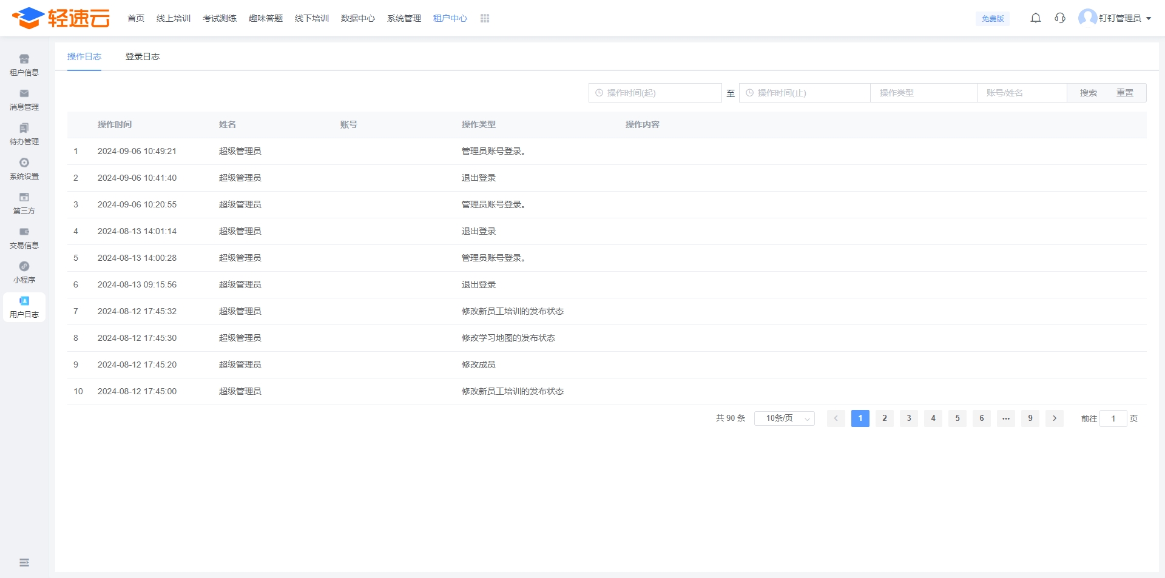The width and height of the screenshot is (1165, 578).
Task: Click the 重置 button
Action: [1124, 93]
